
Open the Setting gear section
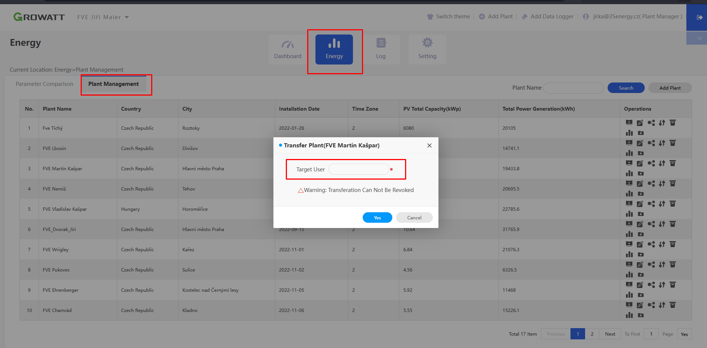(x=427, y=49)
